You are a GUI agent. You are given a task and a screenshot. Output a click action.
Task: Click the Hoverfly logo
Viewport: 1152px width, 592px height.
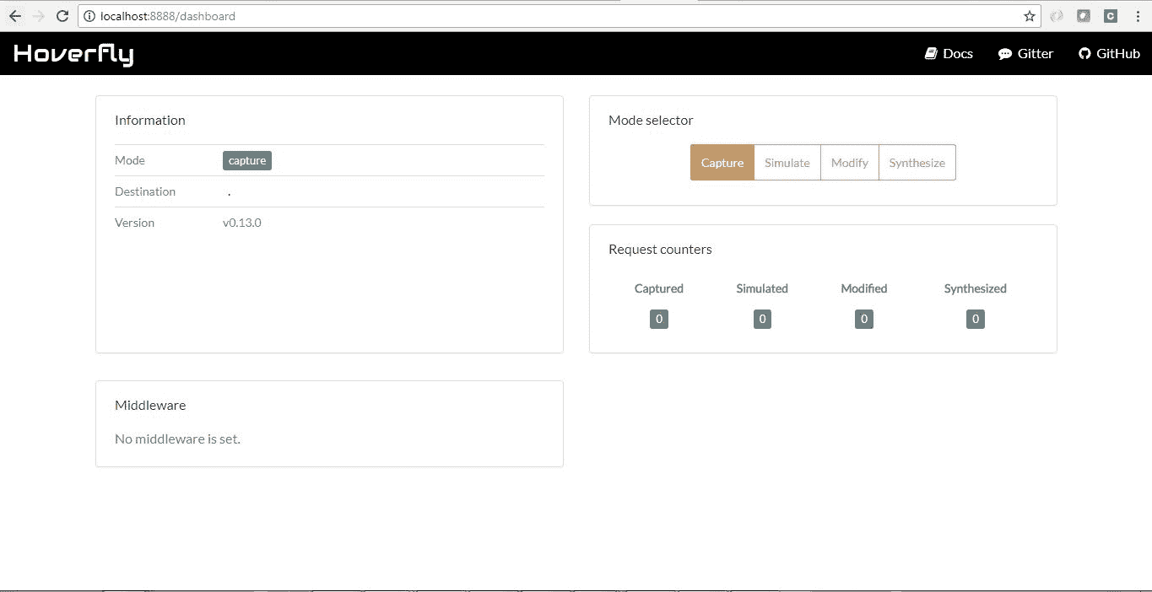click(73, 54)
